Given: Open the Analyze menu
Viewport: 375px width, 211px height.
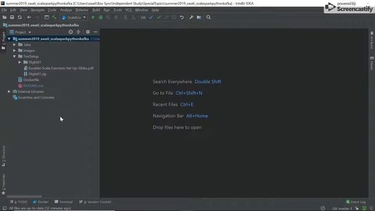Looking at the screenshot, I should pos(66,10).
